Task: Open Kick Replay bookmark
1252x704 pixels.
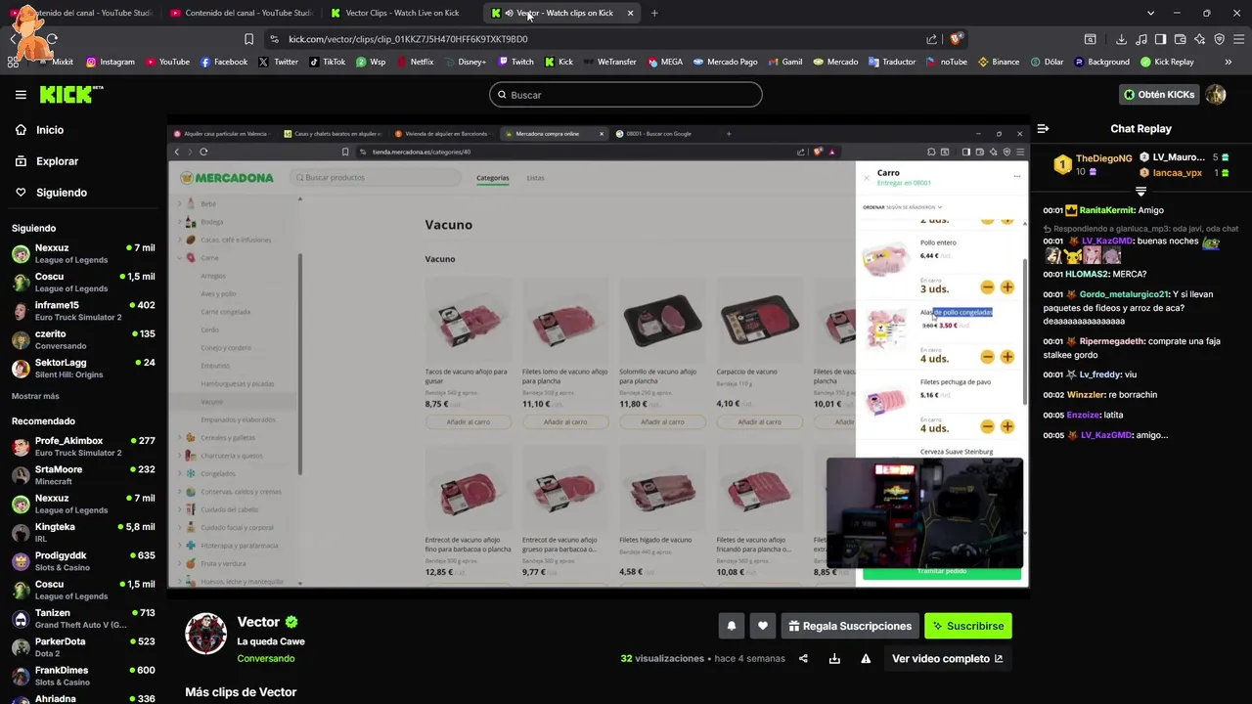Action: (x=1167, y=62)
